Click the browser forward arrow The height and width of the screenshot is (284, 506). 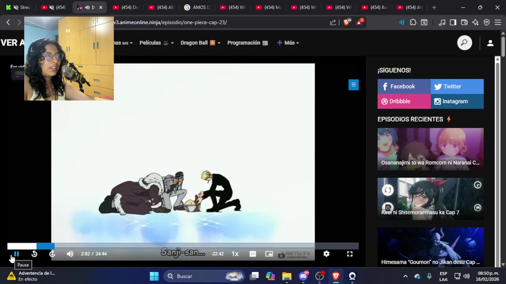pos(19,22)
